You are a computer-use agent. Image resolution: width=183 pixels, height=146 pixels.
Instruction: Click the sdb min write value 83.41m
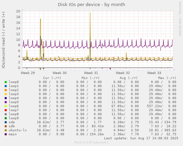98,126
